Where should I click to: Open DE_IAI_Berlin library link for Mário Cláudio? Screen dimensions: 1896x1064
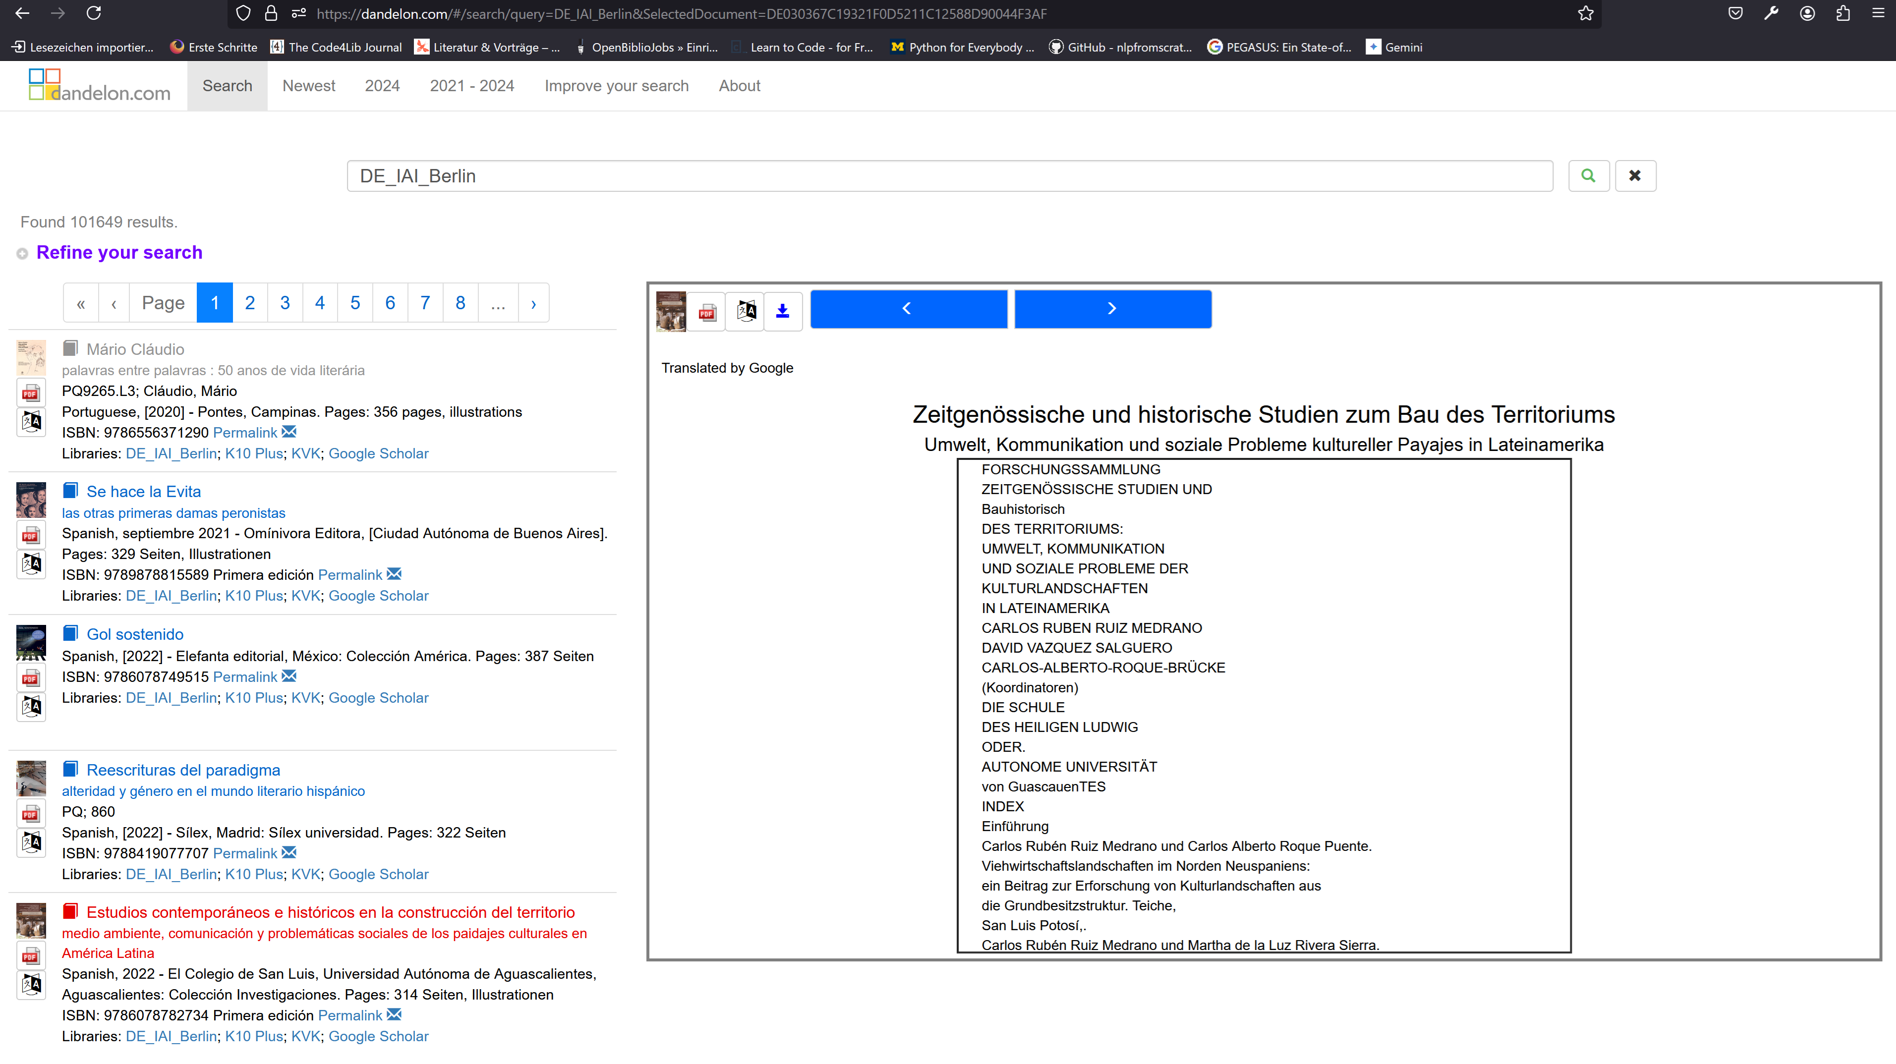[172, 453]
